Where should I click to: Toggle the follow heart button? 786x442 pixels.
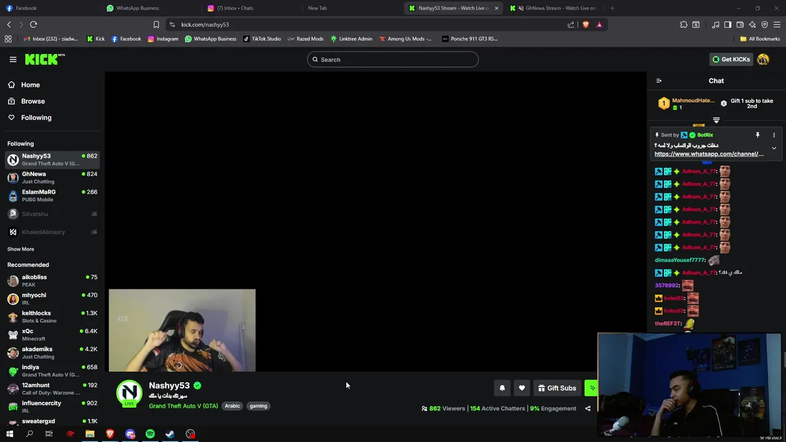522,388
